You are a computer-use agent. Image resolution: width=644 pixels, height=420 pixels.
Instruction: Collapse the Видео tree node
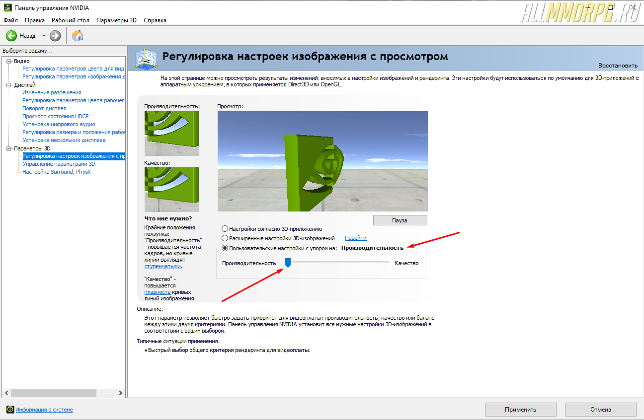point(8,61)
